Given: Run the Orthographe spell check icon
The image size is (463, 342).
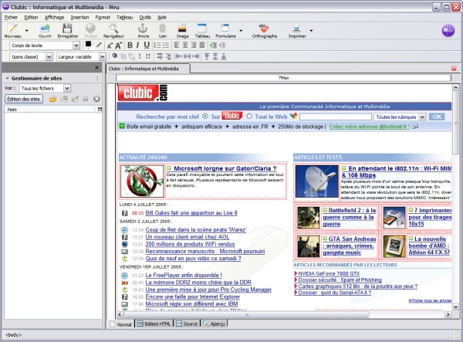Looking at the screenshot, I should pos(264,29).
